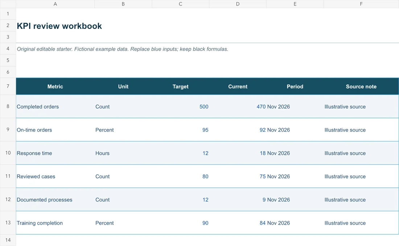This screenshot has width=399, height=246.
Task: Select row 8 header
Action: tap(8, 106)
